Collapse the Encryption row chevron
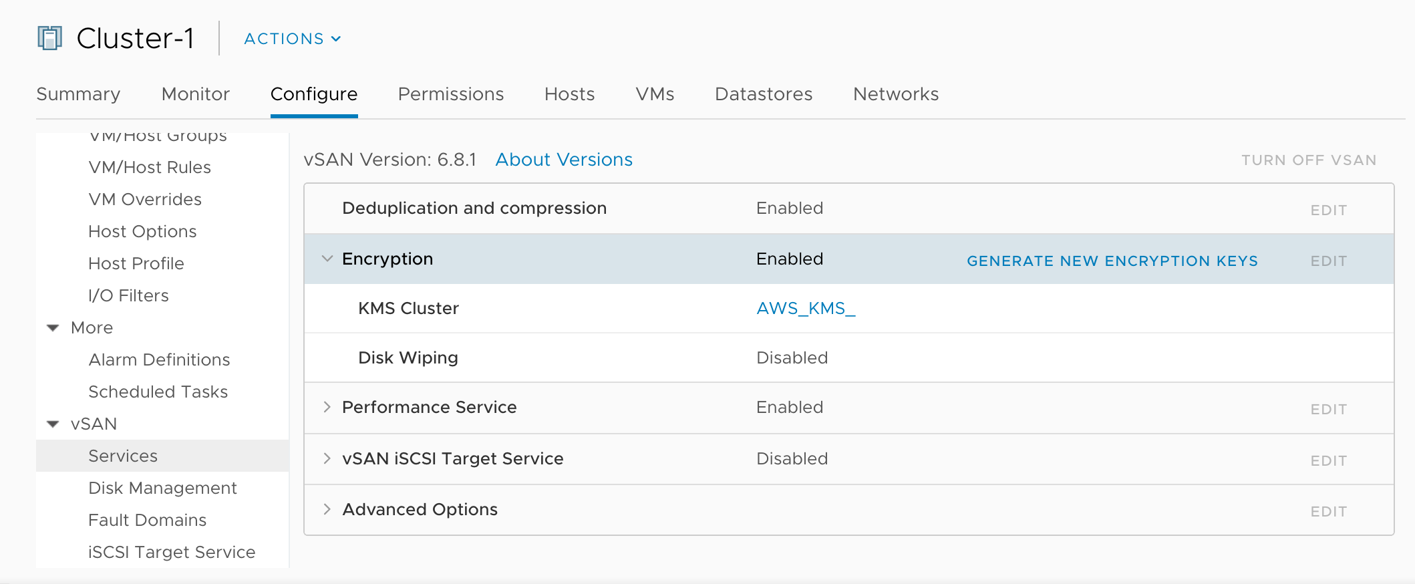Image resolution: width=1415 pixels, height=584 pixels. tap(327, 259)
